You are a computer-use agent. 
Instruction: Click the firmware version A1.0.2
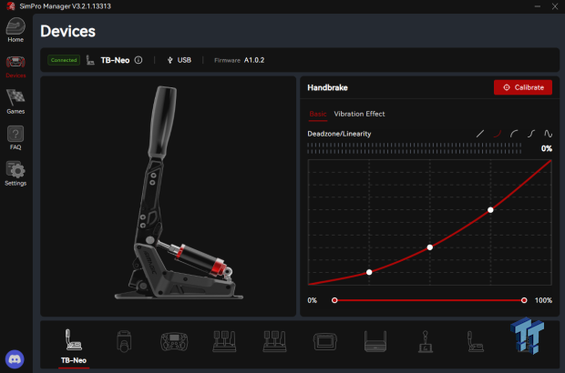[x=254, y=60]
